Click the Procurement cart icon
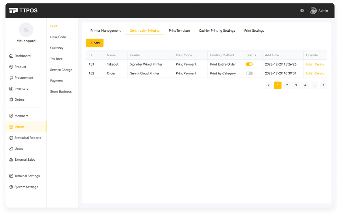 point(11,78)
